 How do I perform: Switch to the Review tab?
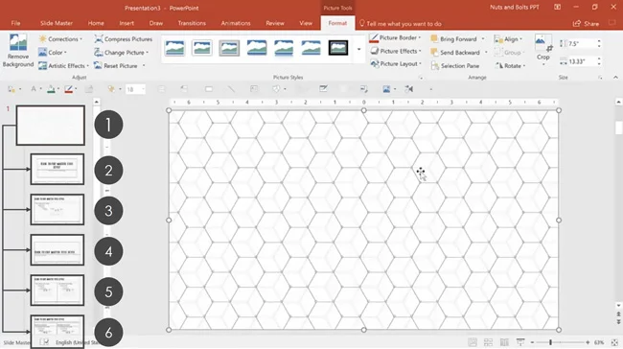coord(275,23)
